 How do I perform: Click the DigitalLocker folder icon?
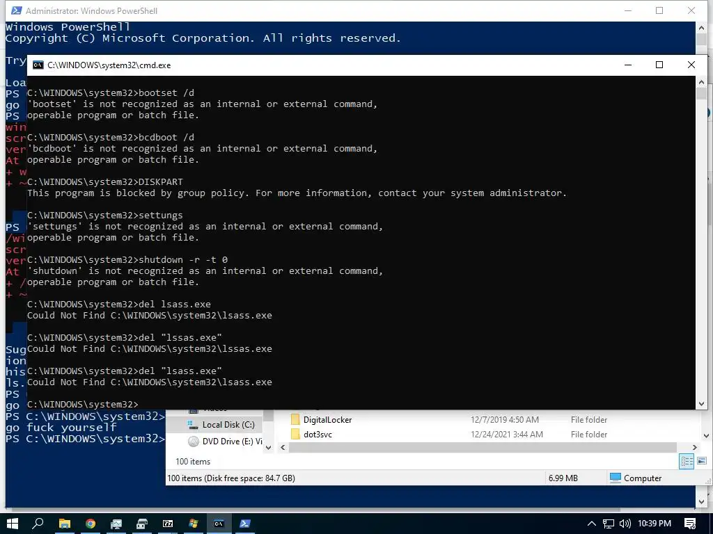295,419
